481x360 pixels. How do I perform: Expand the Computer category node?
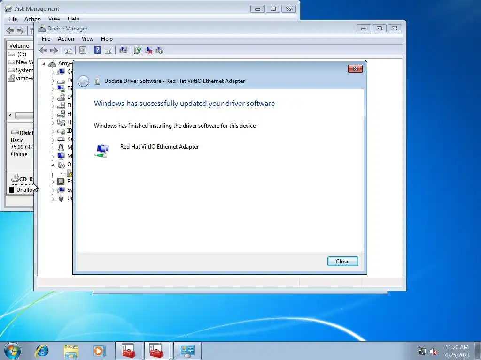(53, 72)
